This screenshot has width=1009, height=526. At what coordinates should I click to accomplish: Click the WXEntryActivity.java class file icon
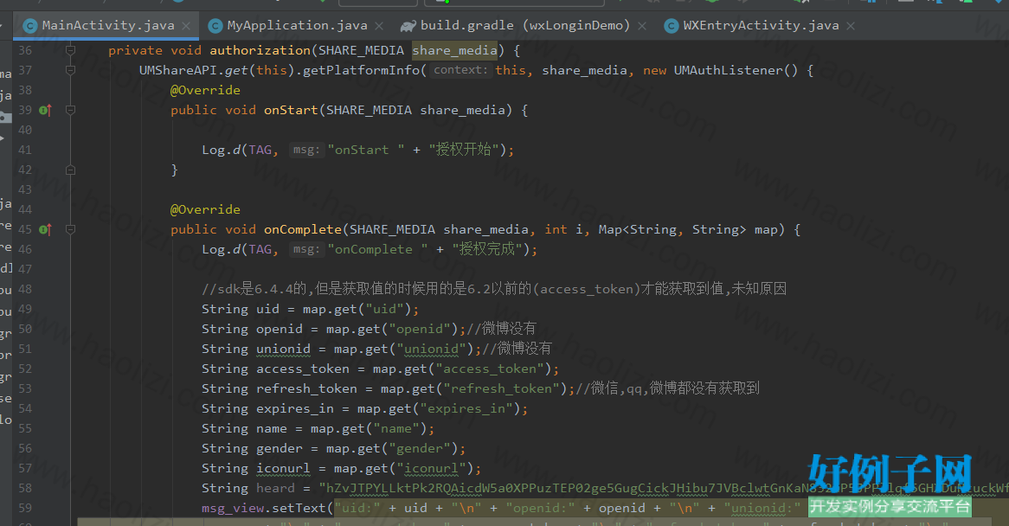click(672, 26)
